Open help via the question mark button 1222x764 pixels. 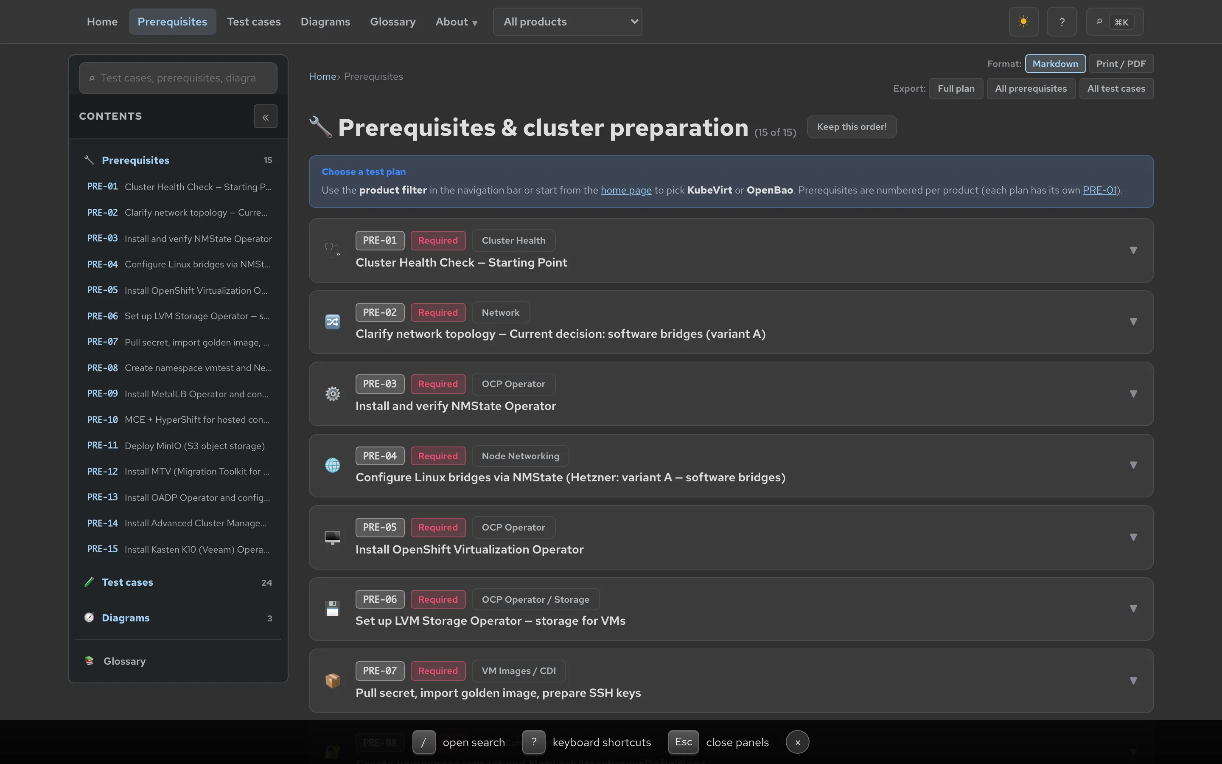point(1062,22)
